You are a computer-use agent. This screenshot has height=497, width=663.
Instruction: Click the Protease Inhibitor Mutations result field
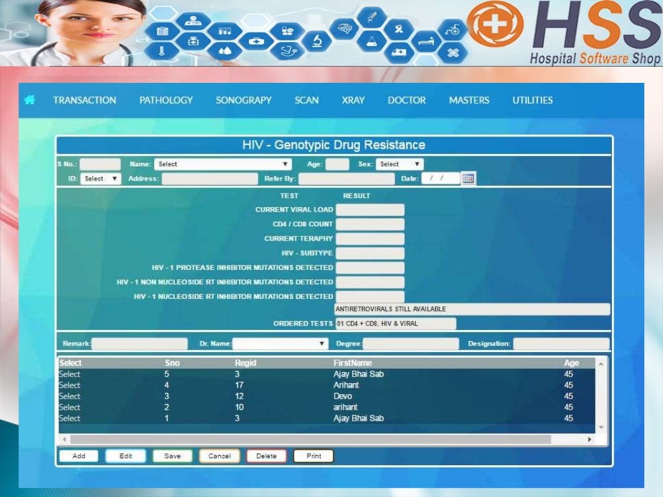(370, 267)
